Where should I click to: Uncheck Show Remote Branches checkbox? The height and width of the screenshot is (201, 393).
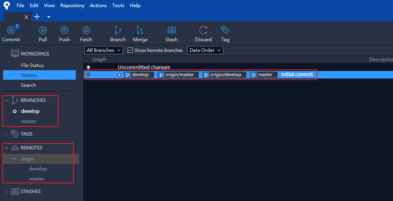point(130,50)
